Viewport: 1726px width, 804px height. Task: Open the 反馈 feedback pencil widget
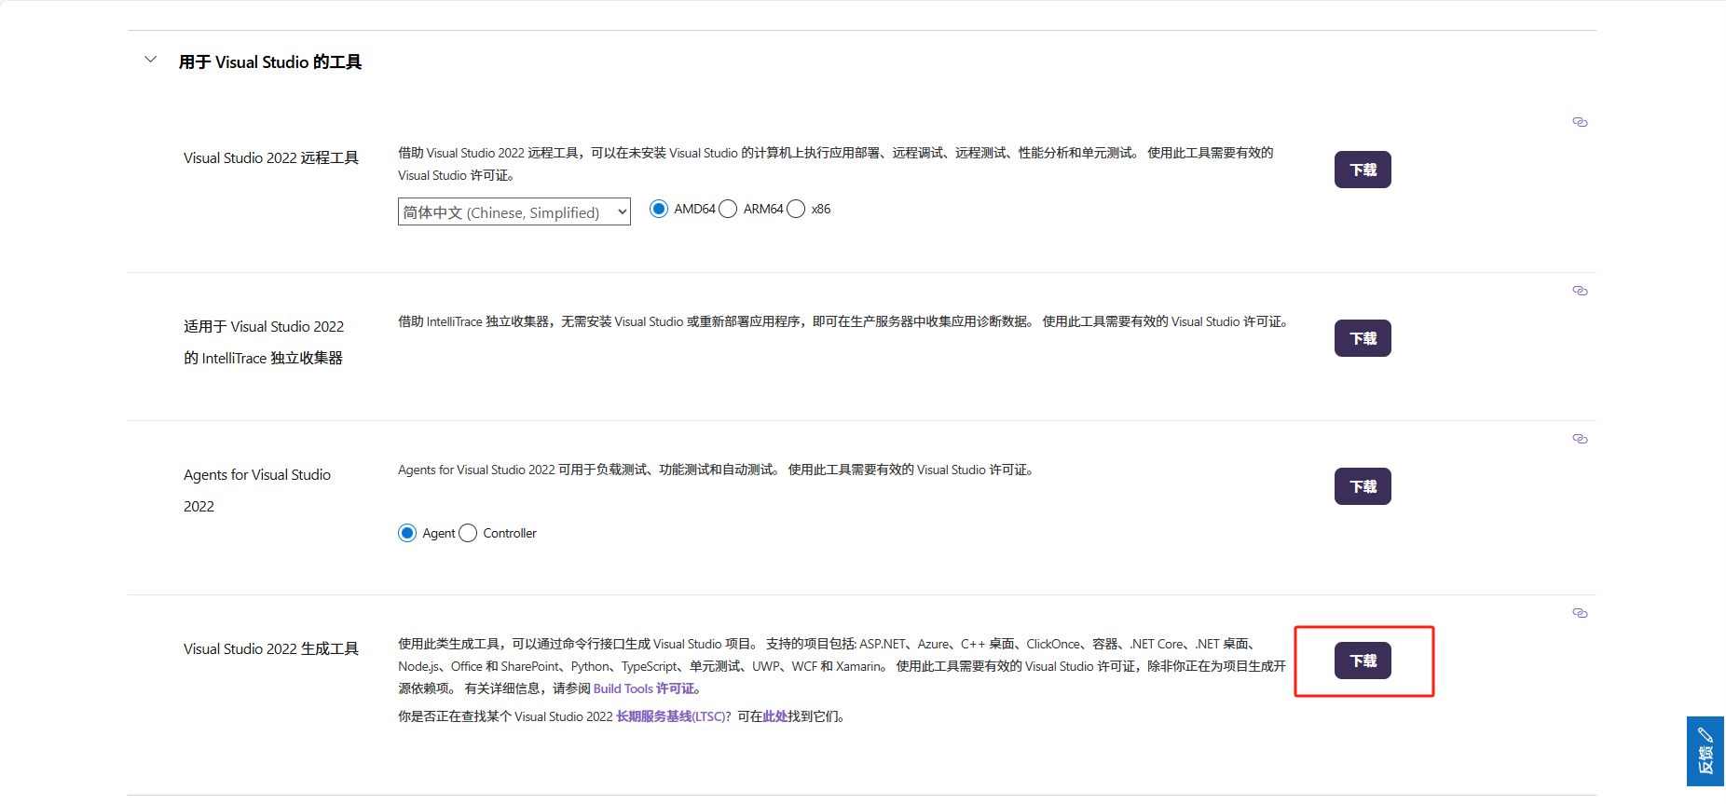click(1705, 751)
